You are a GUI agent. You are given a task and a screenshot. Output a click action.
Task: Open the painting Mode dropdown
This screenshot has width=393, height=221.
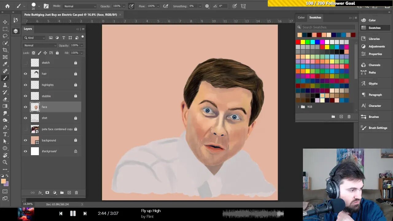pos(80,6)
